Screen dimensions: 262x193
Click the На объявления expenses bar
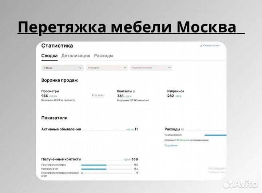215,135
